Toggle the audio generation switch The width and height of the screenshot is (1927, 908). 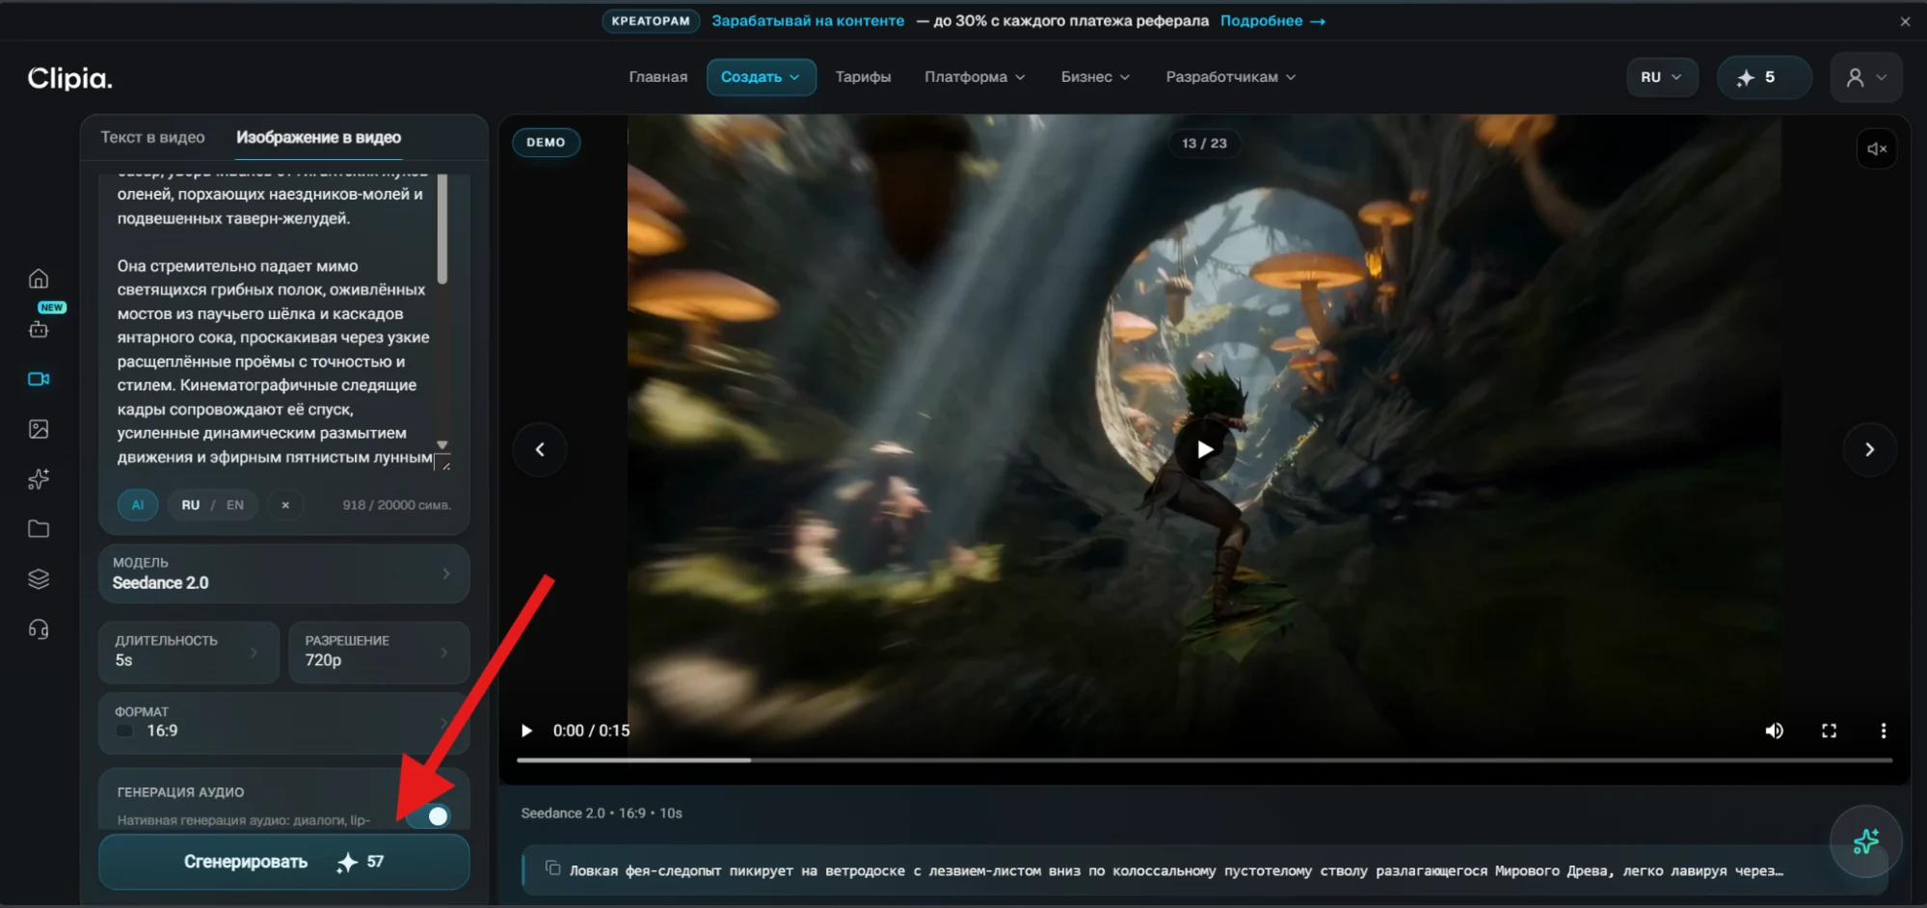click(x=429, y=816)
